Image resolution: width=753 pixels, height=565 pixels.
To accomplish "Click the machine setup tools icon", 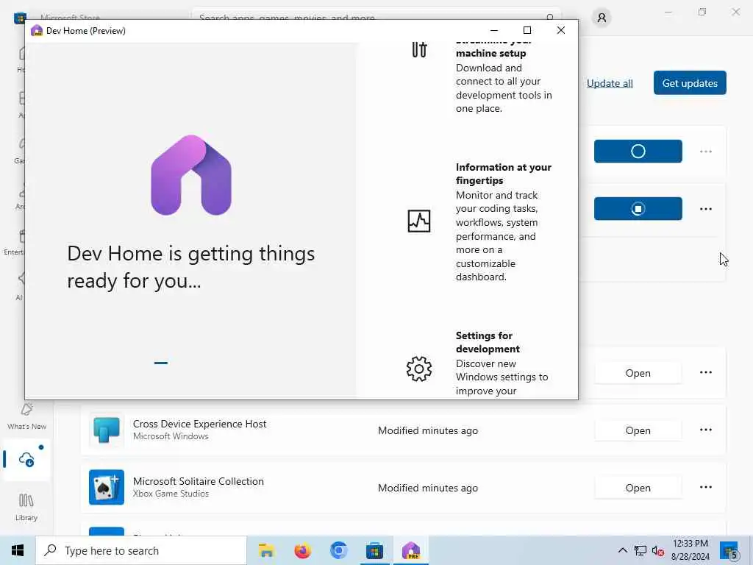I will coord(418,49).
